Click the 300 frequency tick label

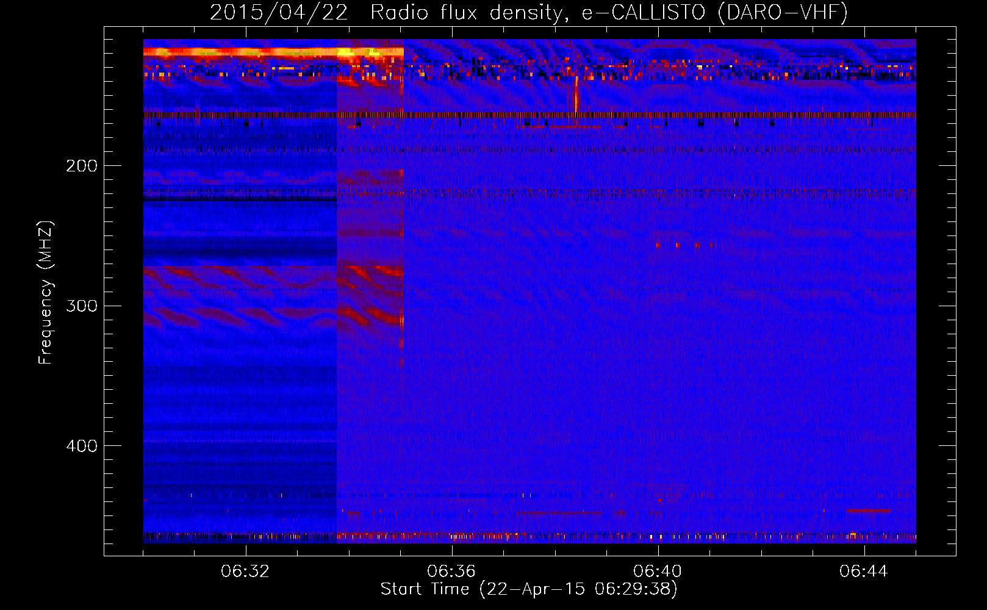point(82,306)
